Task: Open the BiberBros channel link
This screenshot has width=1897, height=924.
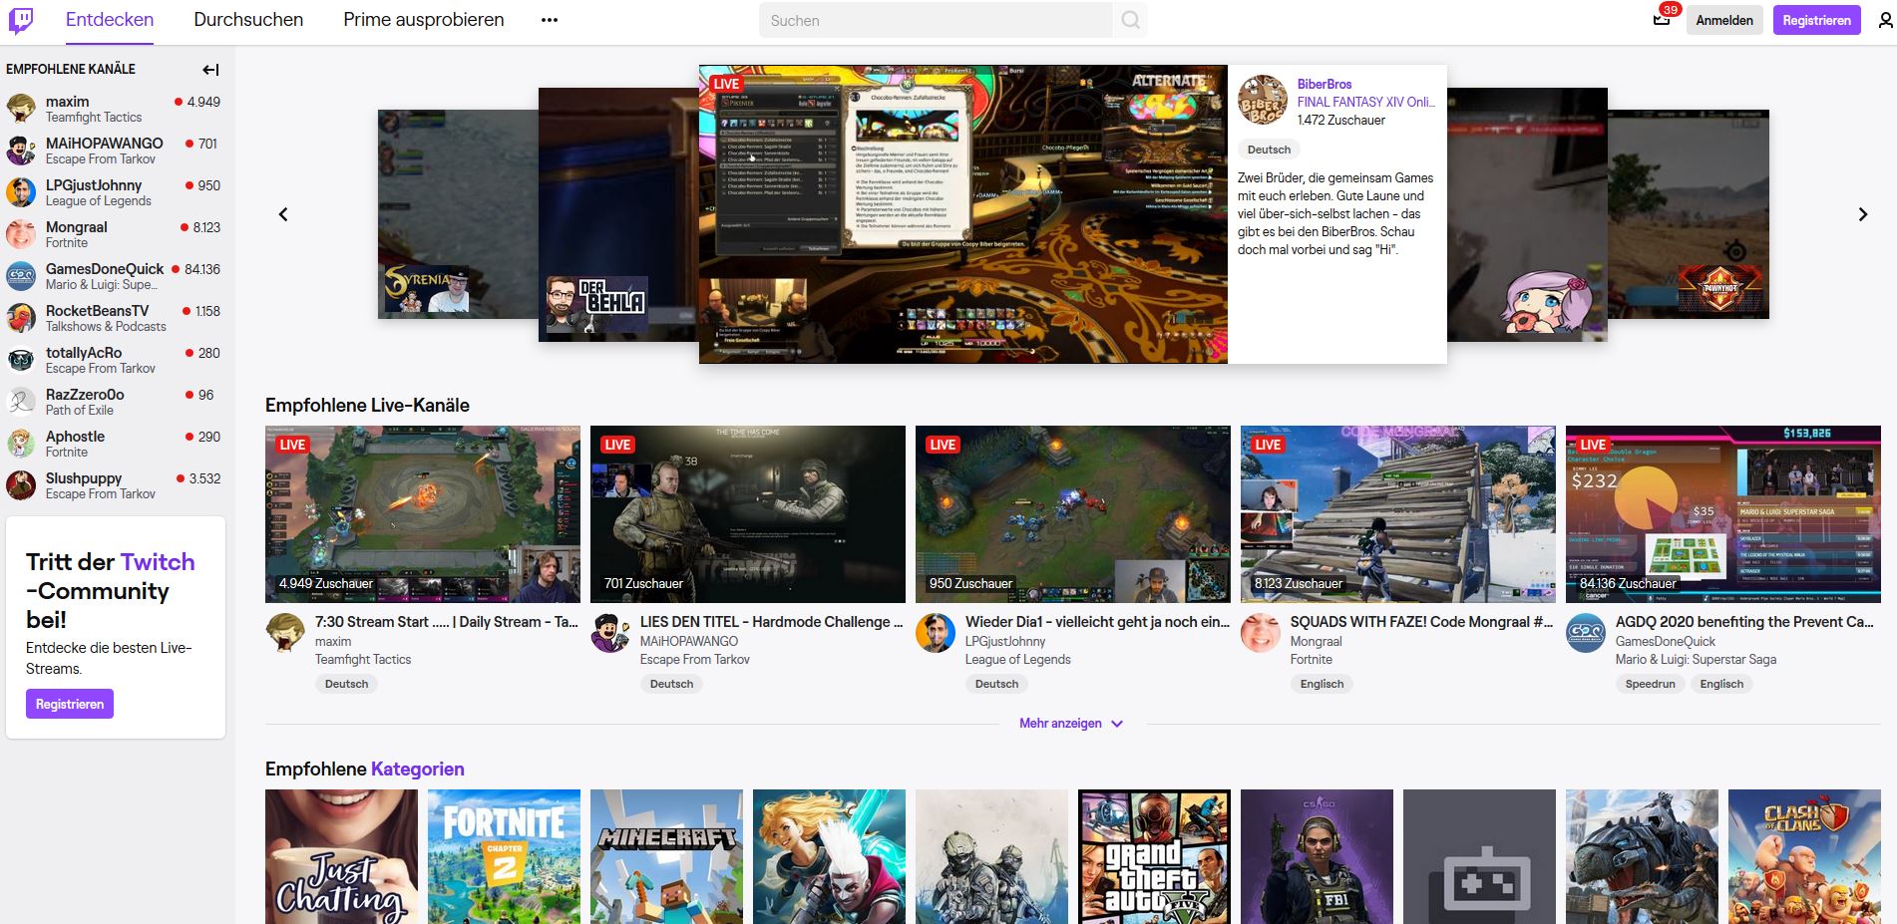Action: click(x=1325, y=85)
